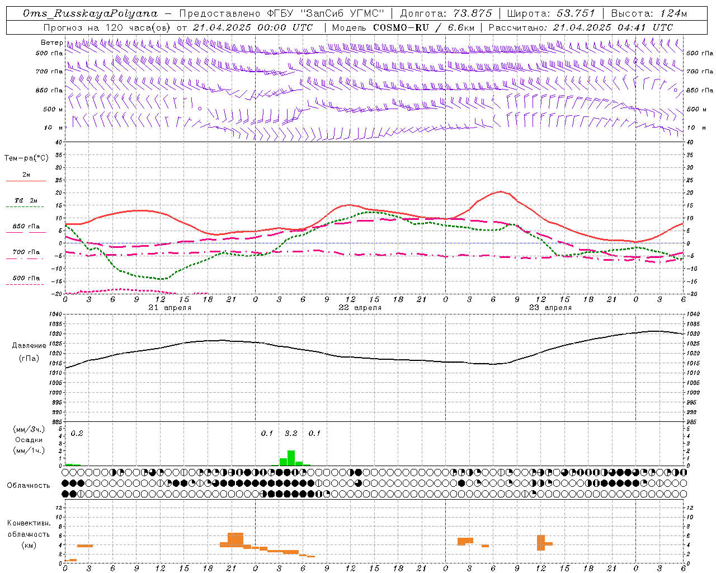Viewport: 716px width, 573px height.
Task: Click the Тем-ра(°C) temperature axis label
Action: click(x=26, y=158)
